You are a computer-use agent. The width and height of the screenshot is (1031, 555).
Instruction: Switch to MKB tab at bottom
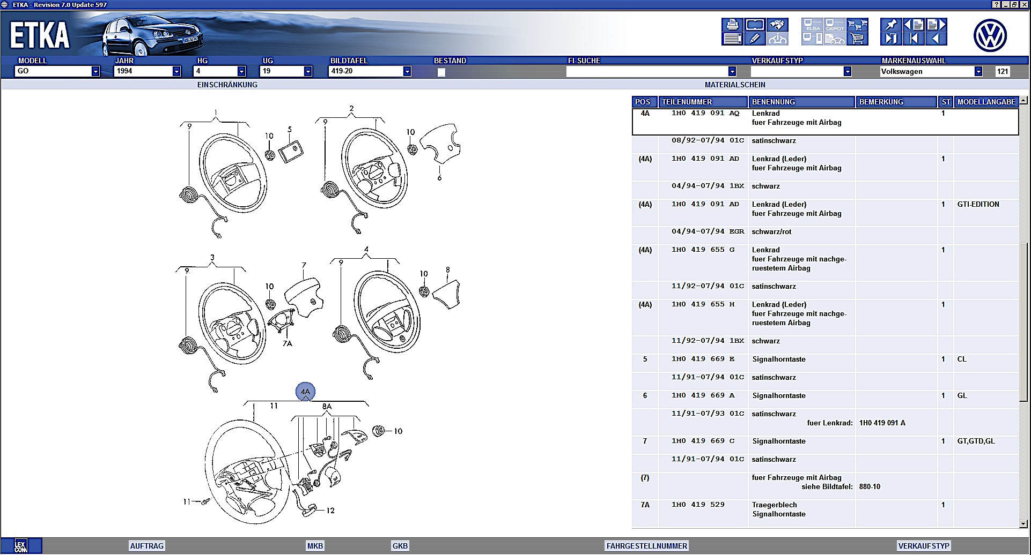315,546
